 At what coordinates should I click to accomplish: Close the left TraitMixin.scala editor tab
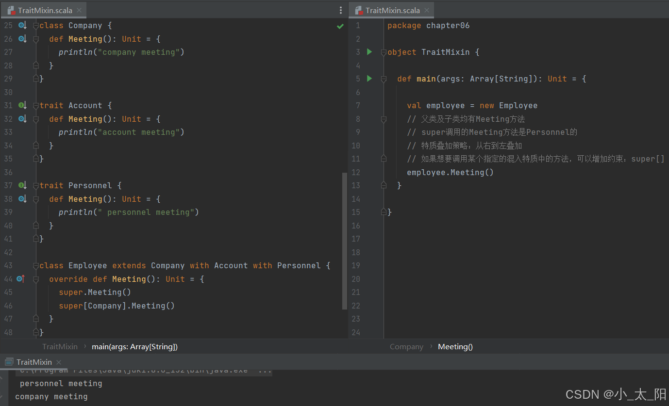tap(80, 10)
